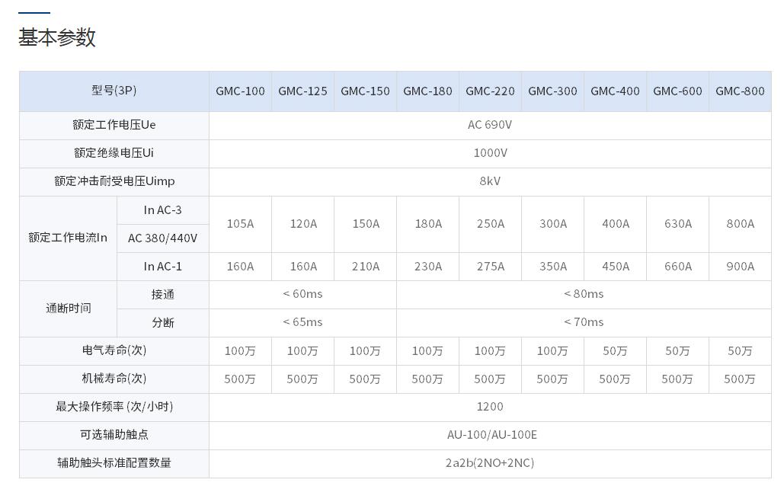Select the GMC-800 column header

(x=740, y=91)
